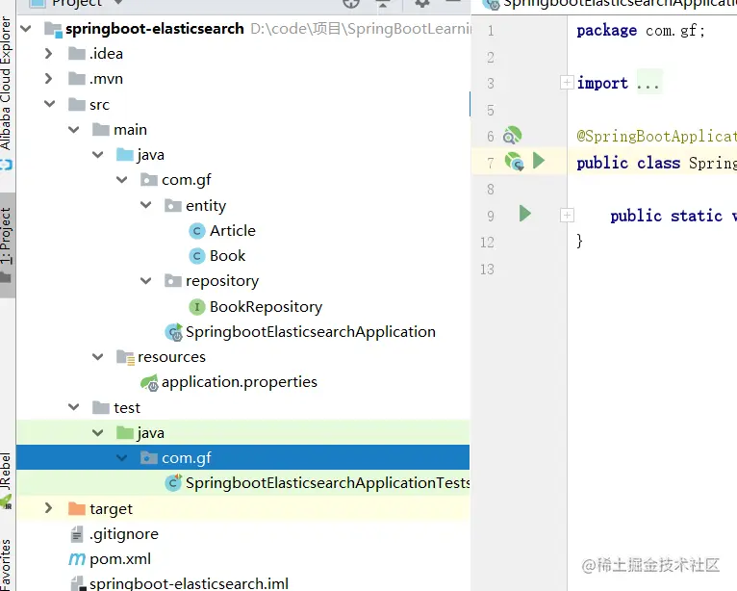Expand the .mvn folder chevron

[48, 79]
